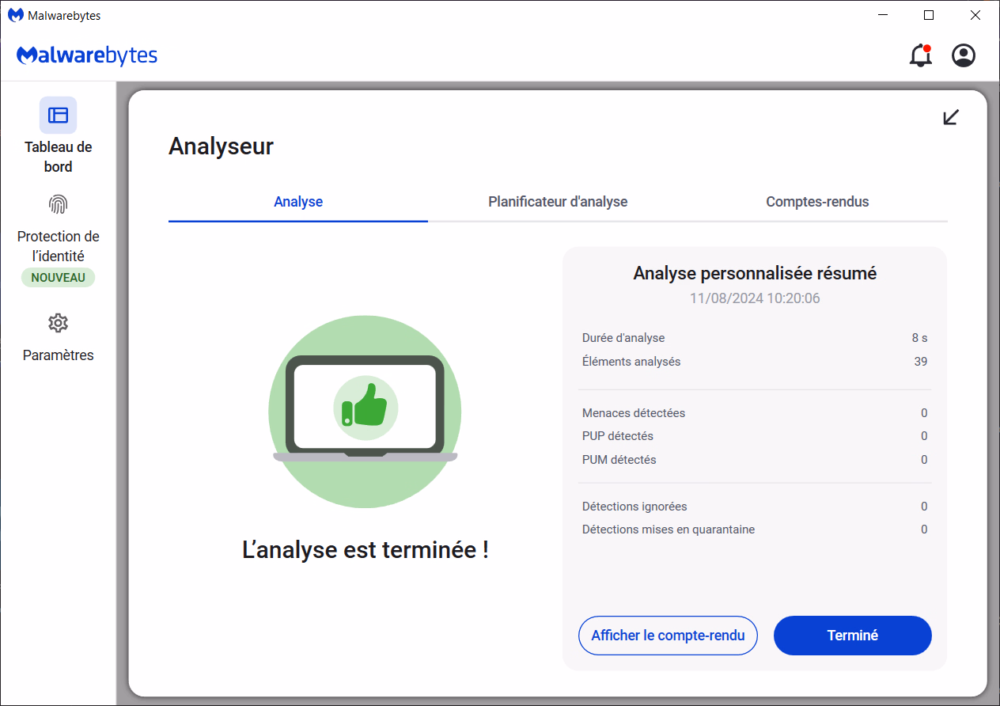The image size is (1000, 706).
Task: Click 'L'analyse est terminée !' message
Action: 365,550
